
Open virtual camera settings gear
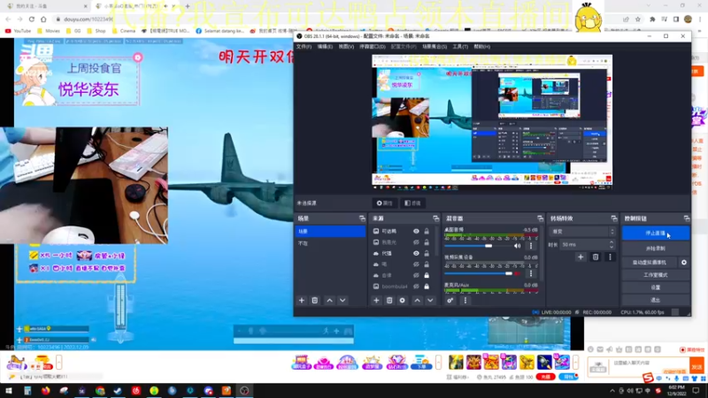click(684, 262)
